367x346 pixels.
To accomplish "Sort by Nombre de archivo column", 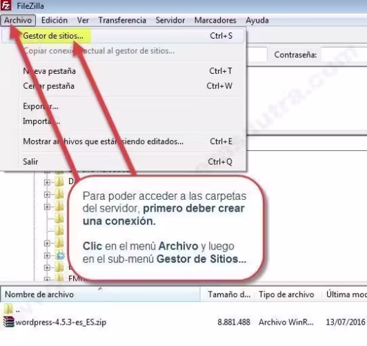I will pos(100,294).
